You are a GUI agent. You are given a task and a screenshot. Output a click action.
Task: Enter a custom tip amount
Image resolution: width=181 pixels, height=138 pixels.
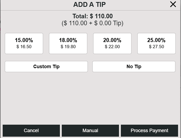46,66
